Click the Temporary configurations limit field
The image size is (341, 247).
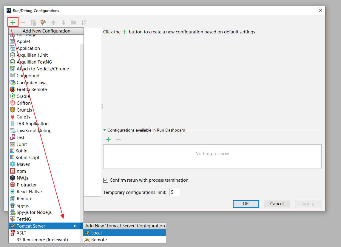(x=175, y=192)
